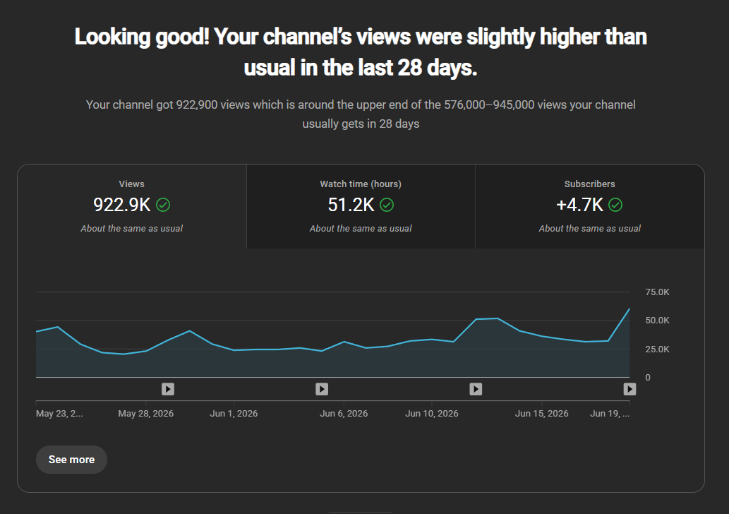Click green check icon beside 922.9K
Viewport: 729px width, 514px height.
(x=163, y=205)
